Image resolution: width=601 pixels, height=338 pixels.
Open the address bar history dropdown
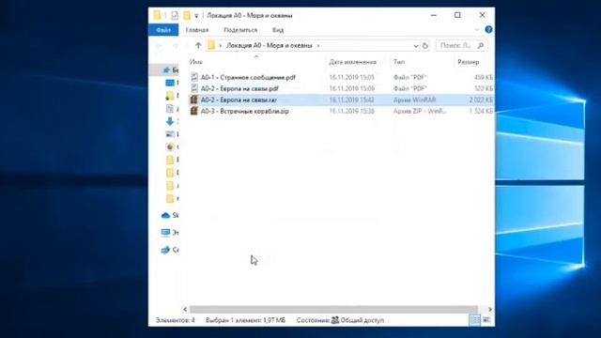pos(415,46)
